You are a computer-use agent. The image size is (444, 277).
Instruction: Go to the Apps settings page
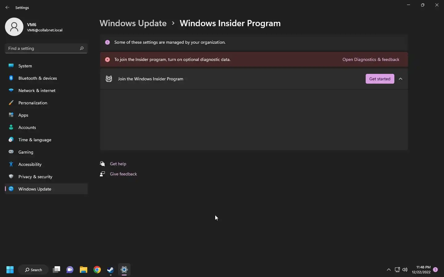(46, 115)
